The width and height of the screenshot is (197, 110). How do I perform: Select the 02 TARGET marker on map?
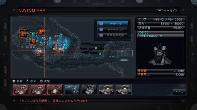(41, 32)
